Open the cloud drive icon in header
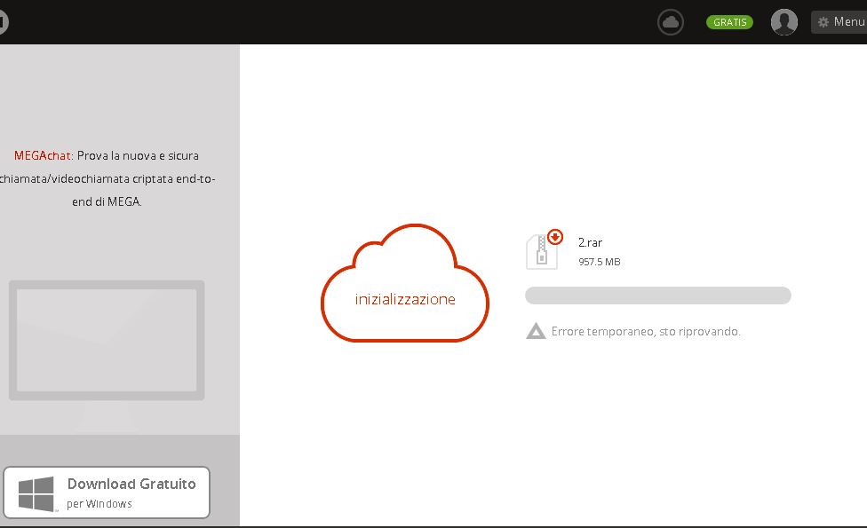Screen dimensions: 867x528 click(670, 22)
